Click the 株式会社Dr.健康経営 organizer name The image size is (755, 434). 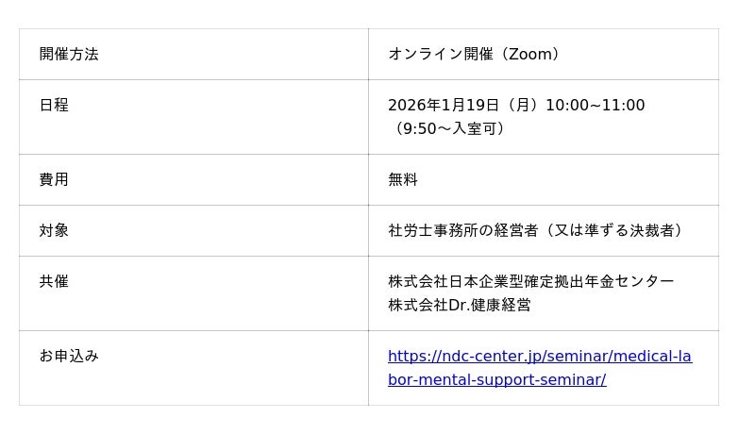pyautogui.click(x=459, y=306)
